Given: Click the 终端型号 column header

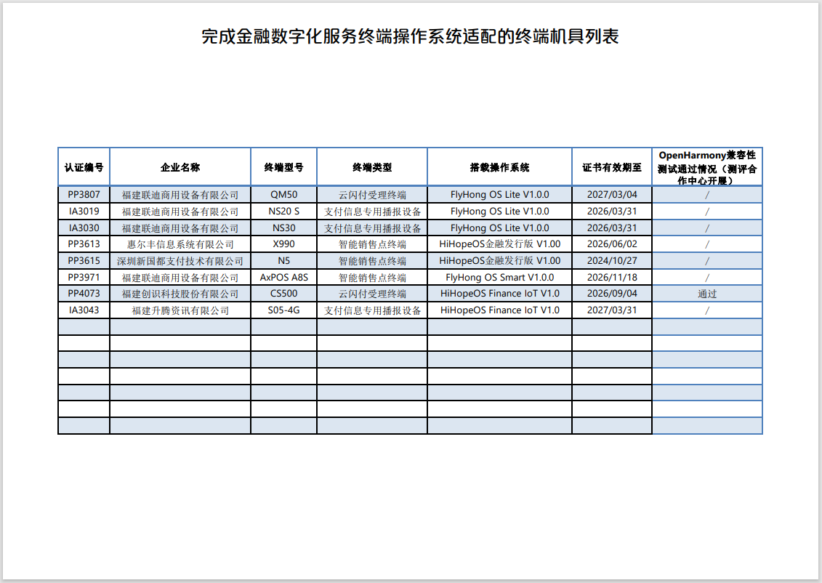Looking at the screenshot, I should [283, 167].
